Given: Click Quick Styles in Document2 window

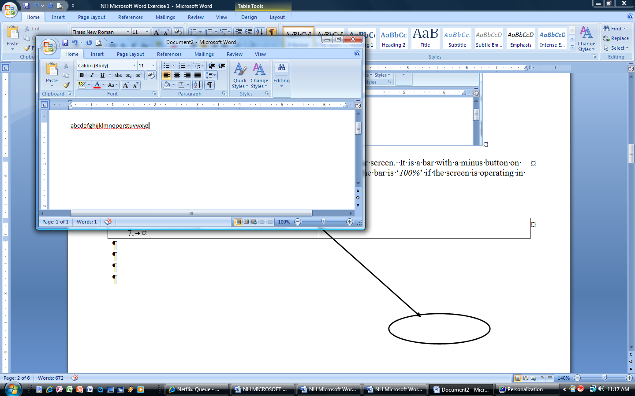Looking at the screenshot, I should click(240, 76).
